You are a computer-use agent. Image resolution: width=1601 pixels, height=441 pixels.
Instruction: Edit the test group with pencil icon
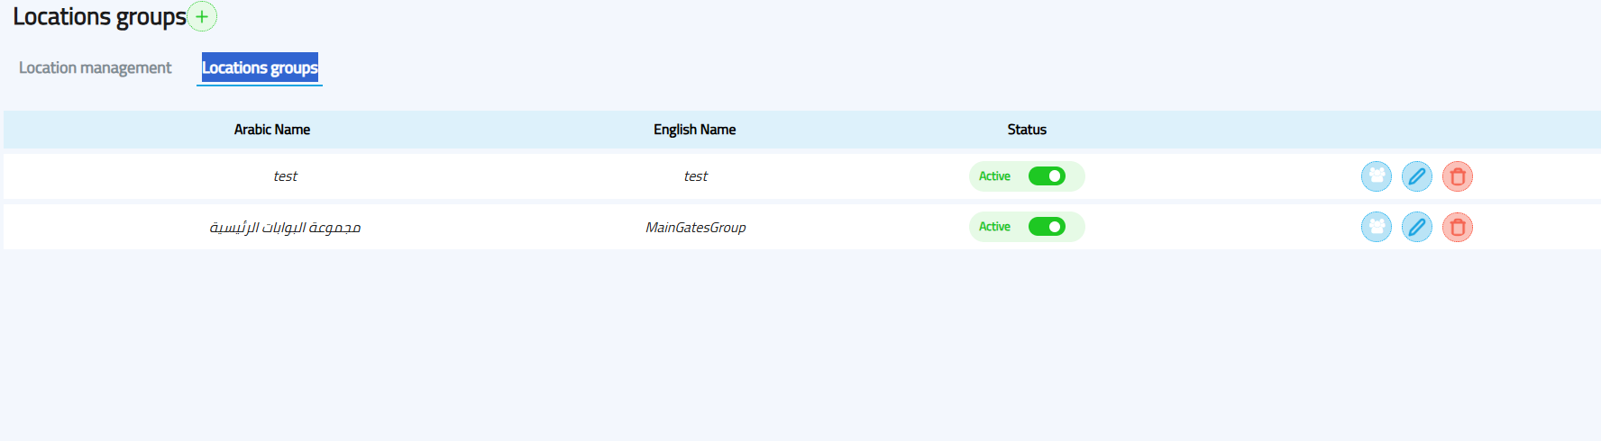point(1416,176)
